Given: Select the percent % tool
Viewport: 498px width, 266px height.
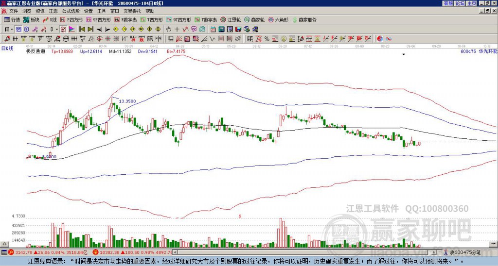Looking at the screenshot, I should tap(267, 39).
